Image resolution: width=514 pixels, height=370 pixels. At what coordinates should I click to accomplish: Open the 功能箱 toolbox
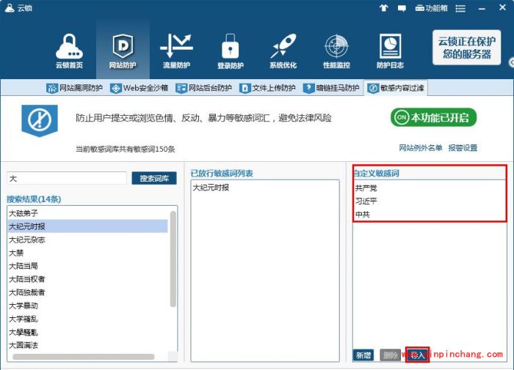(431, 8)
